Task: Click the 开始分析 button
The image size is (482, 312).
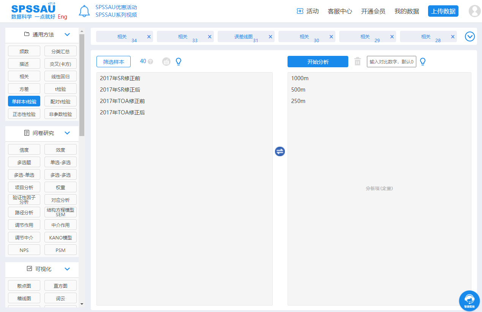Action: (x=318, y=61)
